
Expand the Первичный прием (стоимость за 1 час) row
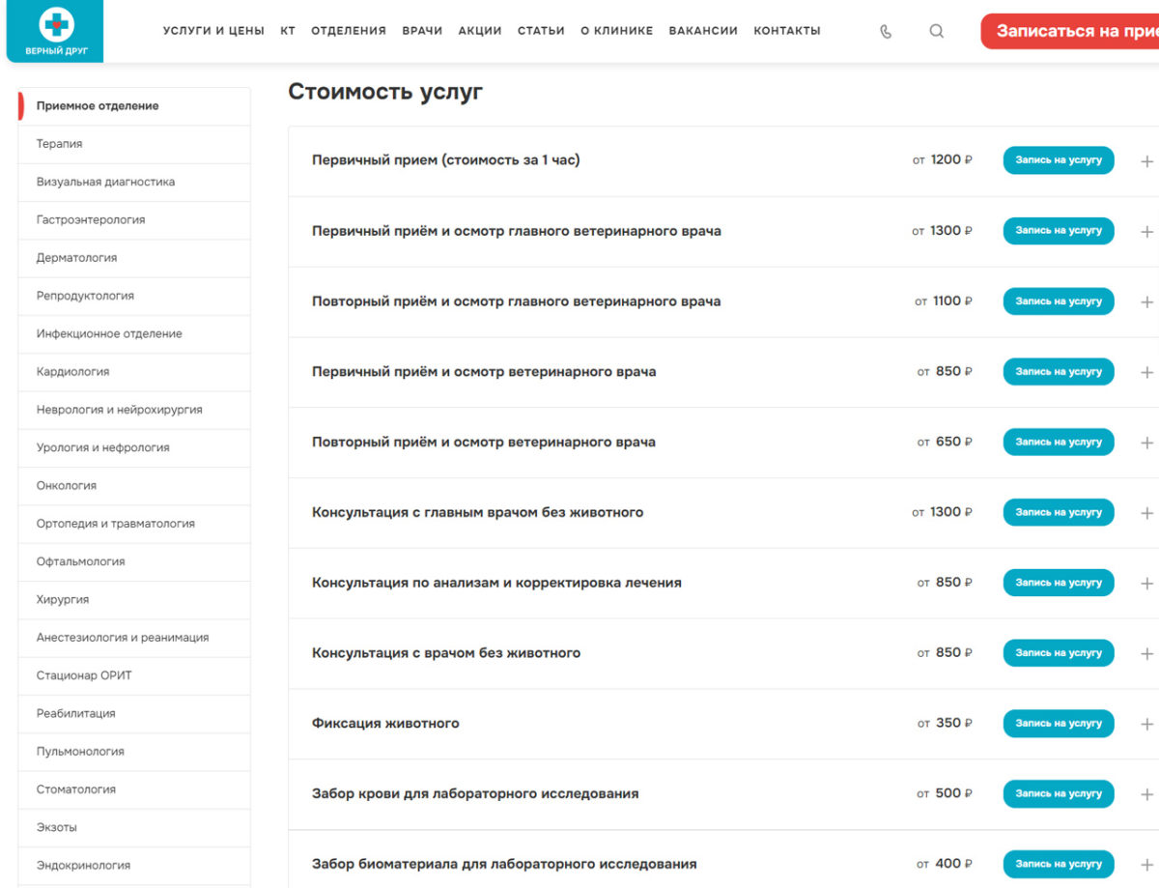pyautogui.click(x=1146, y=160)
